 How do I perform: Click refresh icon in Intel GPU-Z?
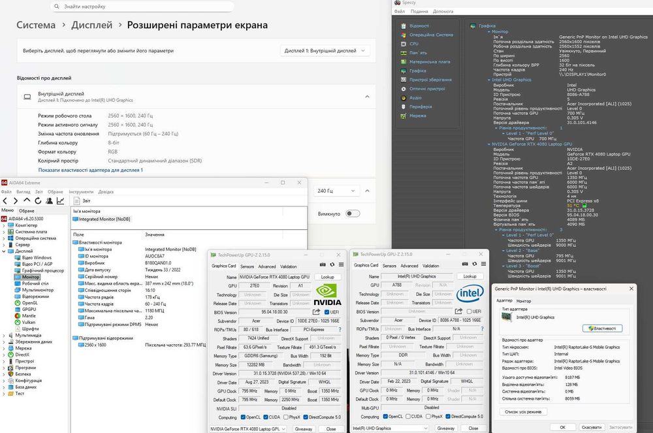coord(474,264)
